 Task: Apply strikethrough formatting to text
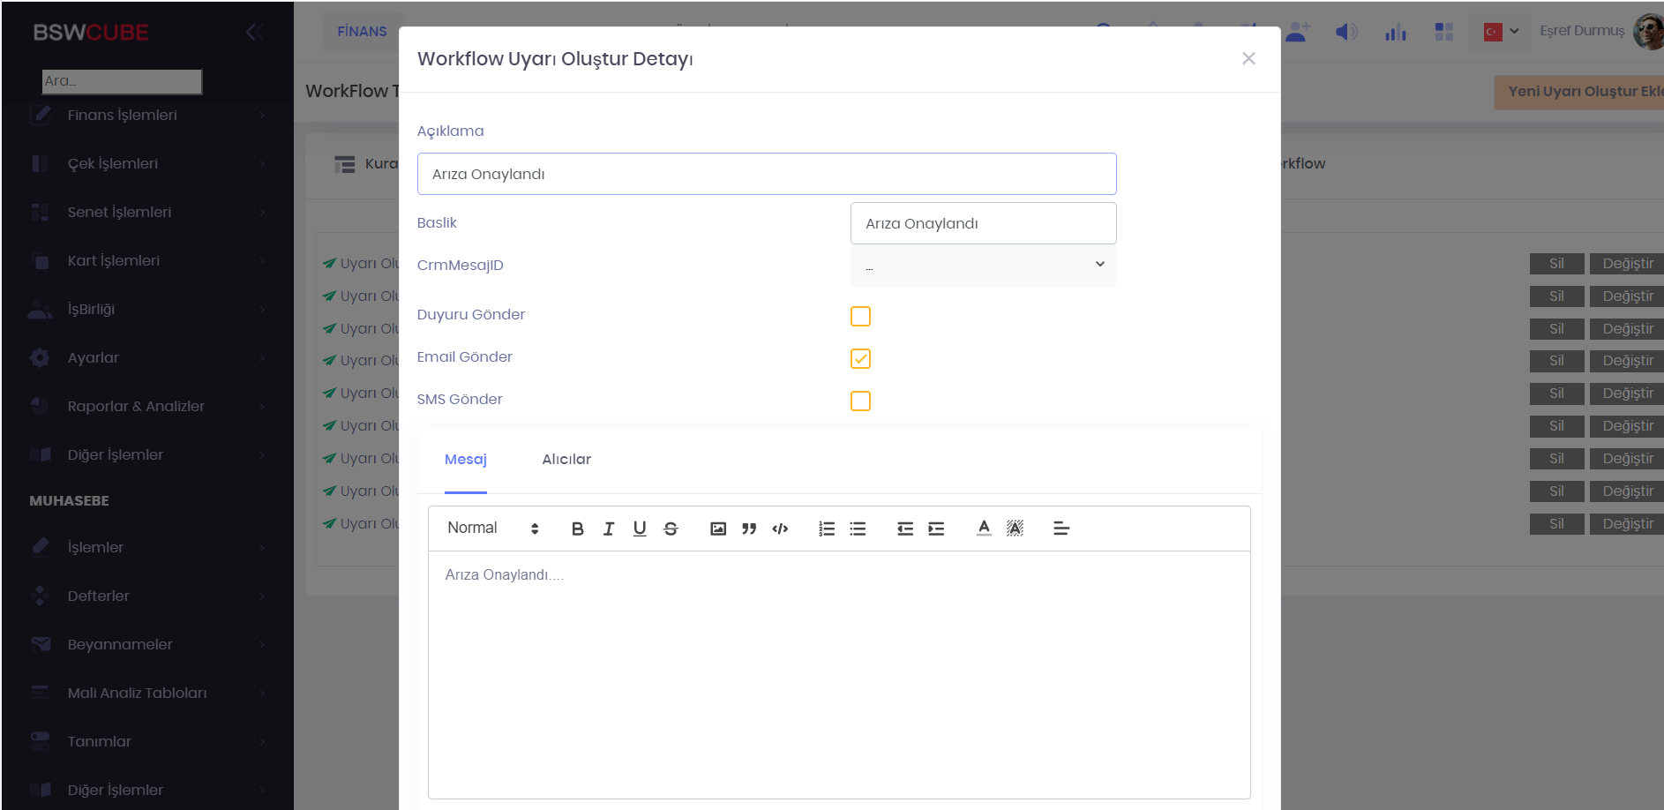tap(671, 529)
